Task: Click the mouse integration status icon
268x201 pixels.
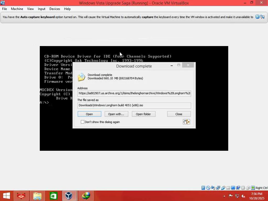Action: [x=248, y=188]
